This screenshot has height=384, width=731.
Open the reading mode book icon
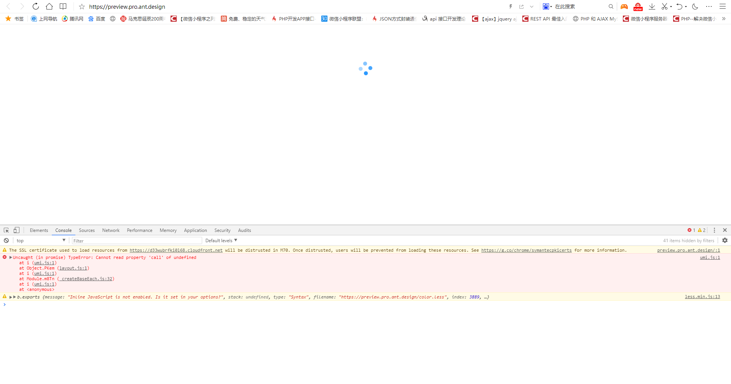click(63, 6)
